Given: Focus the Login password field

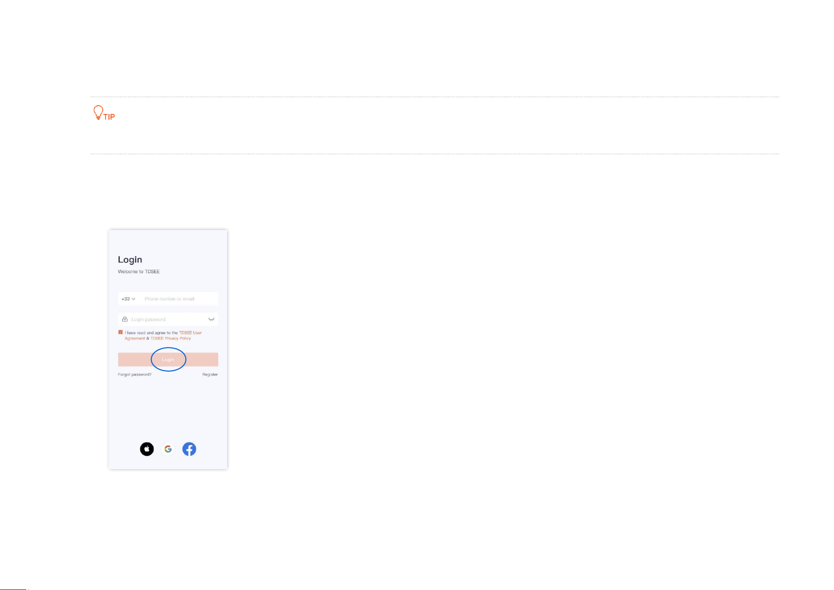Looking at the screenshot, I should pos(168,319).
